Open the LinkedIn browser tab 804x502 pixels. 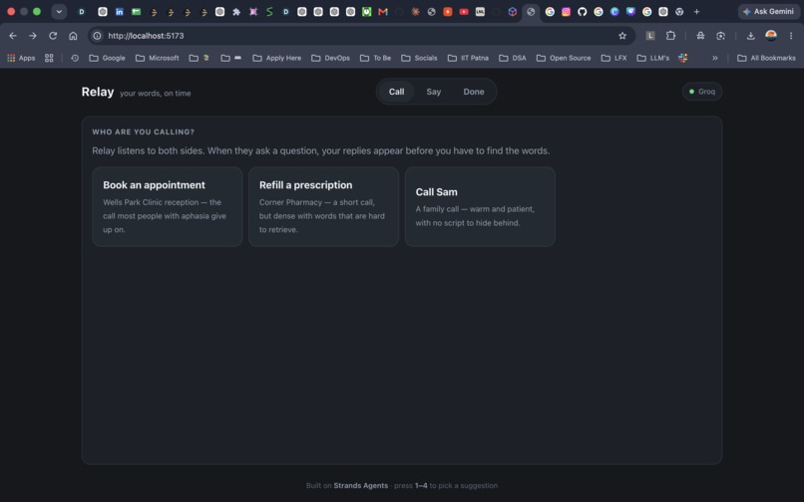coord(119,12)
